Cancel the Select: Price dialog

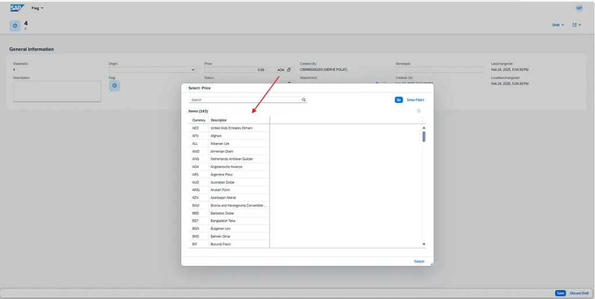click(419, 261)
